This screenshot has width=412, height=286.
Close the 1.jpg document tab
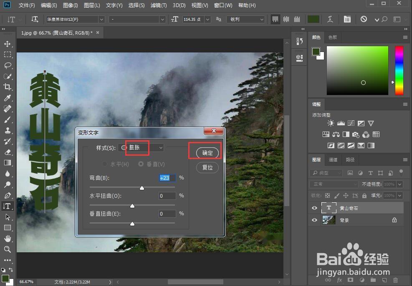point(98,32)
